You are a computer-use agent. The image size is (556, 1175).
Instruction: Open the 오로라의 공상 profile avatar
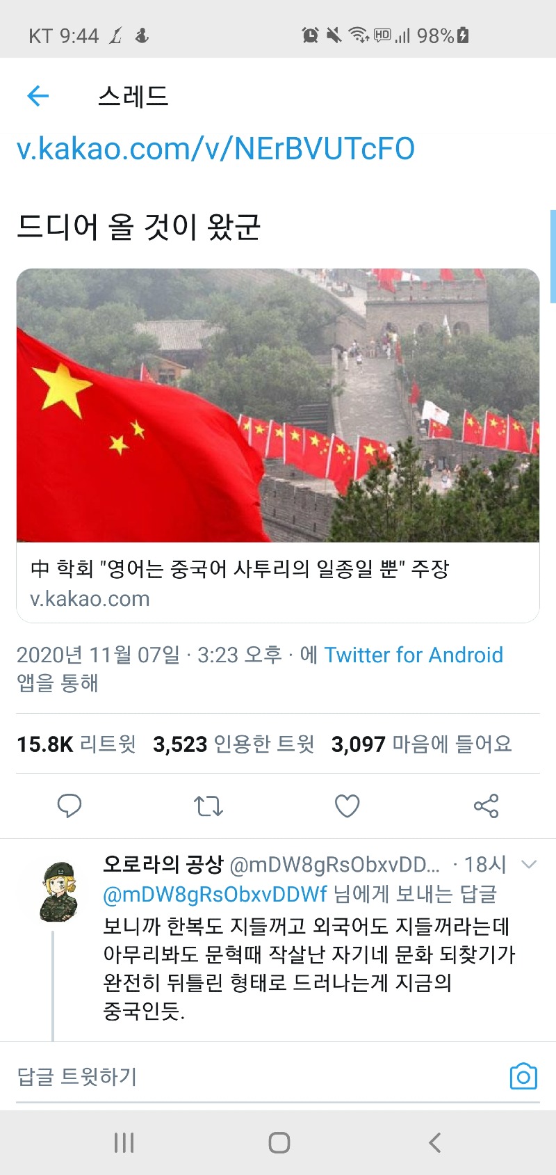point(59,893)
